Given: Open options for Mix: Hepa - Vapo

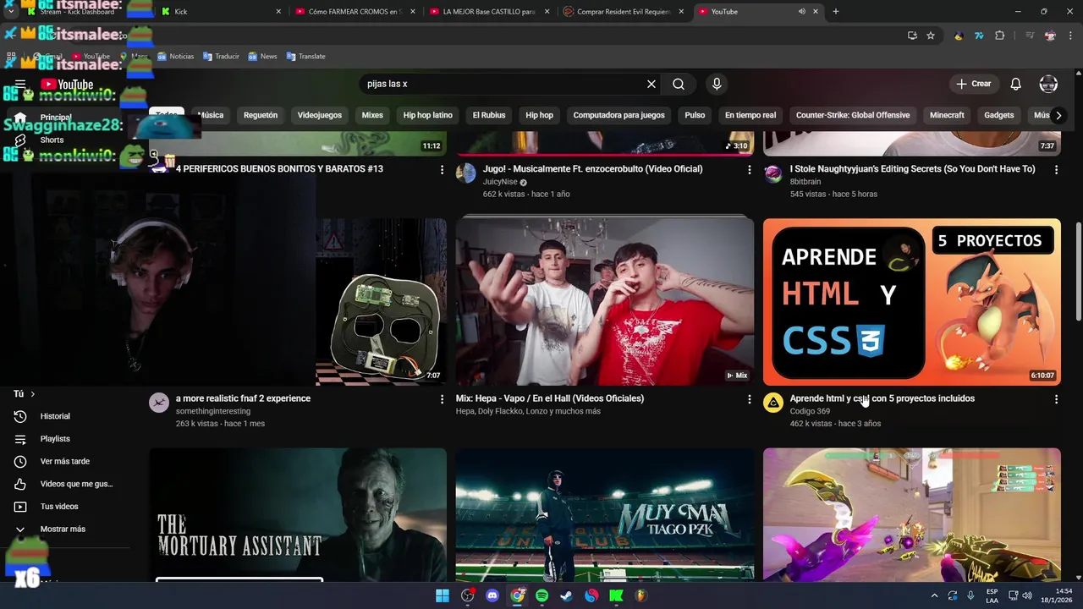Looking at the screenshot, I should coord(749,399).
